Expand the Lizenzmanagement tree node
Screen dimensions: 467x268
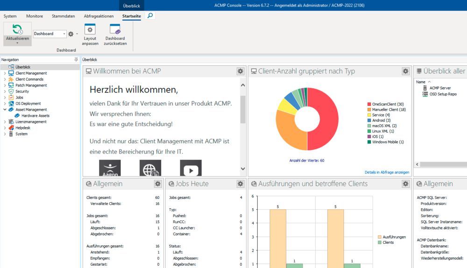click(5, 122)
